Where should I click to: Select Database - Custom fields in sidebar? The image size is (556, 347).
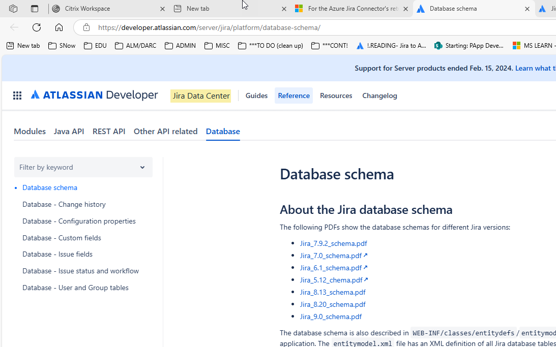pyautogui.click(x=62, y=237)
